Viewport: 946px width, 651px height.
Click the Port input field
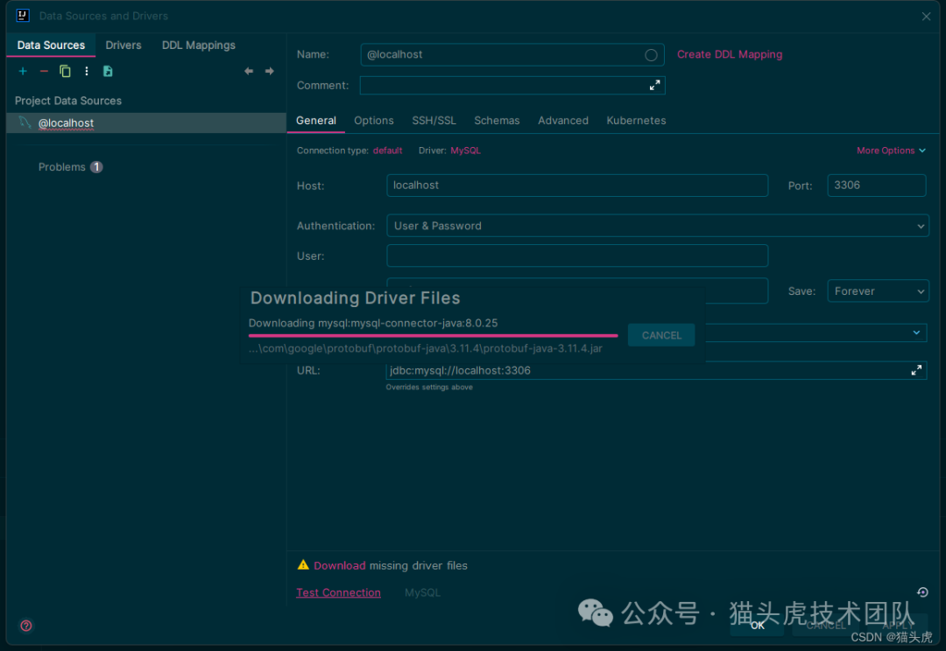point(877,185)
